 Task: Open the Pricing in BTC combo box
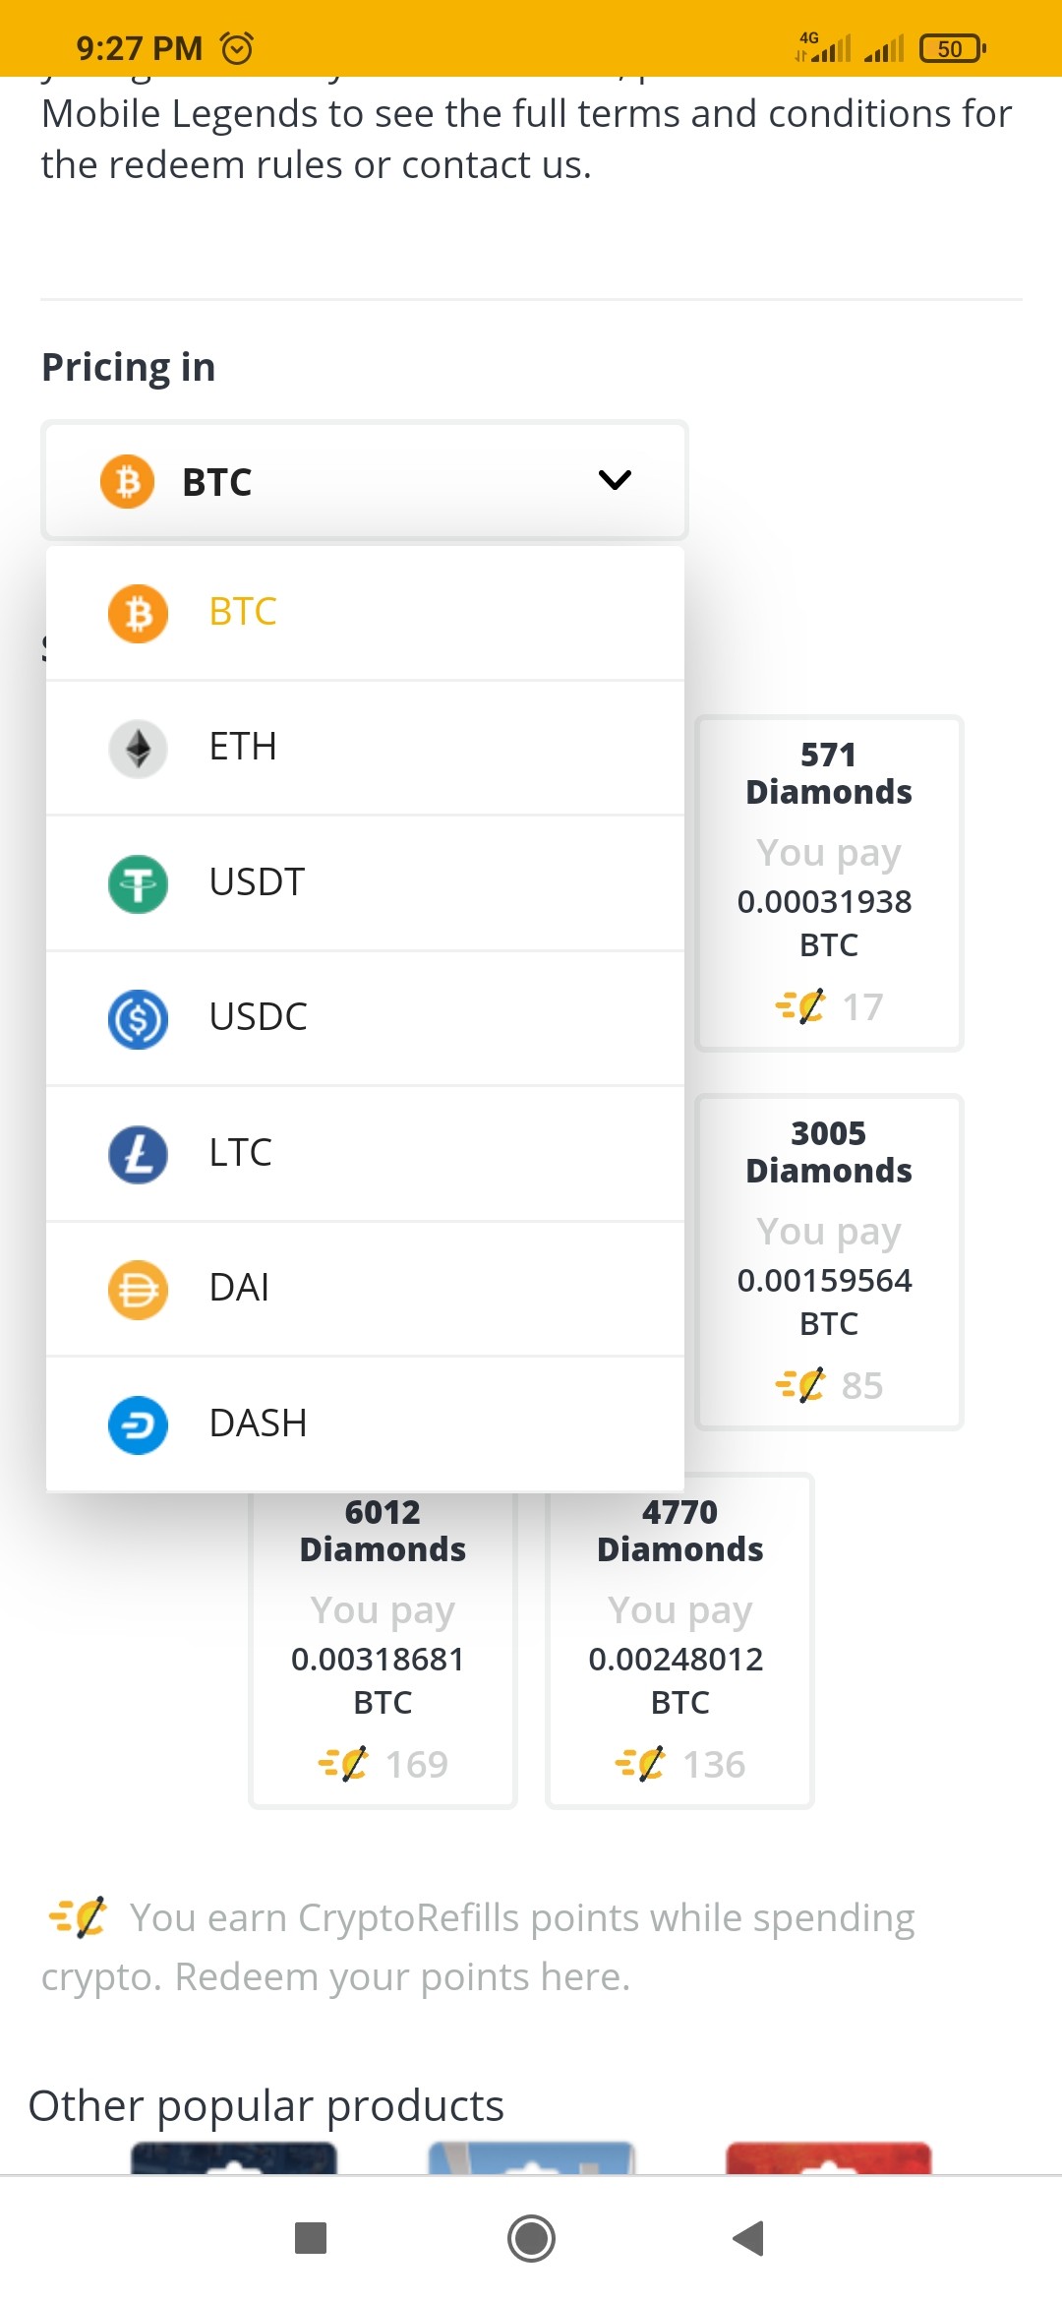pos(365,481)
